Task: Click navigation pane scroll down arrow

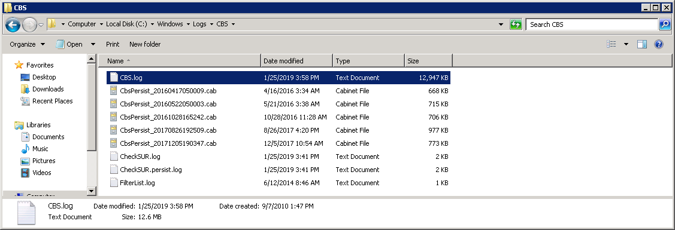Action: pos(92,191)
